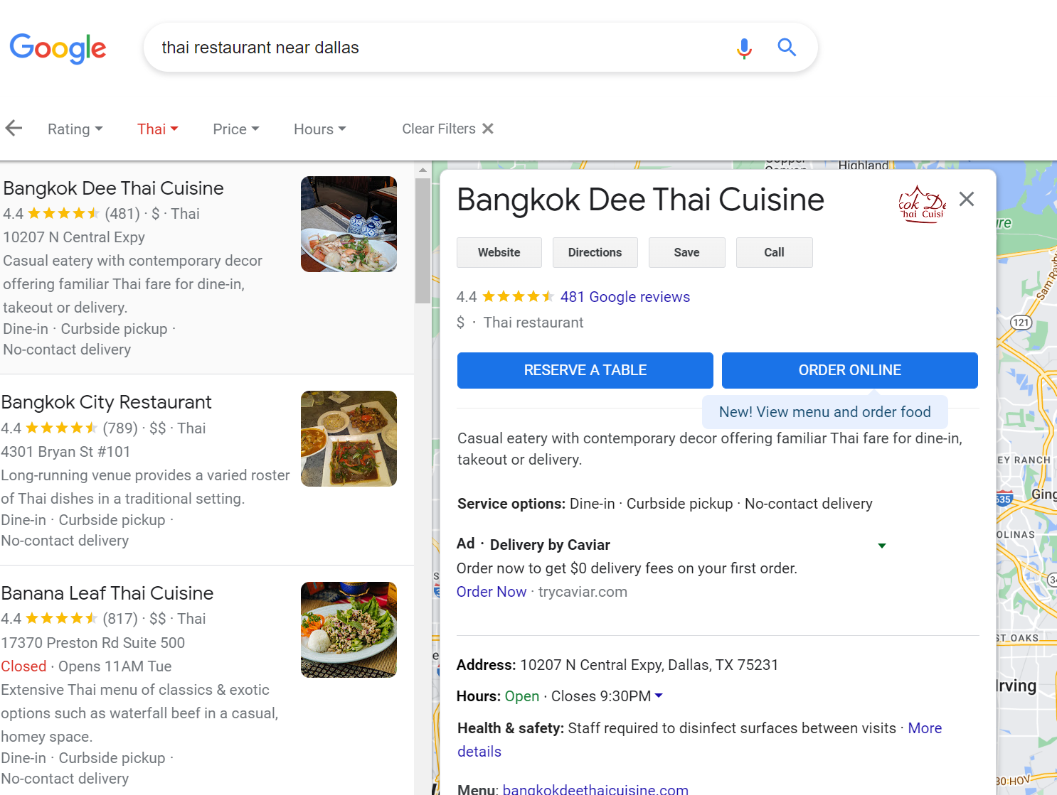The image size is (1057, 795).
Task: Click ORDER ONLINE
Action: [850, 370]
